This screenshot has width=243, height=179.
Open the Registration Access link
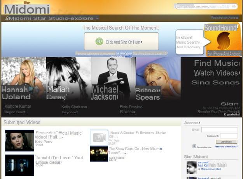[x=225, y=18]
